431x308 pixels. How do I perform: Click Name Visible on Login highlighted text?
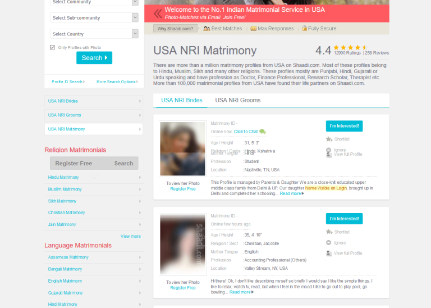click(x=326, y=188)
